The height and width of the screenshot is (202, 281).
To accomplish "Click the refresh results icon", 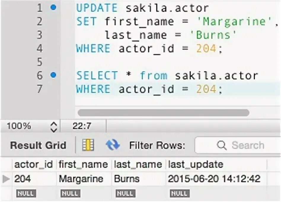I will [x=113, y=145].
